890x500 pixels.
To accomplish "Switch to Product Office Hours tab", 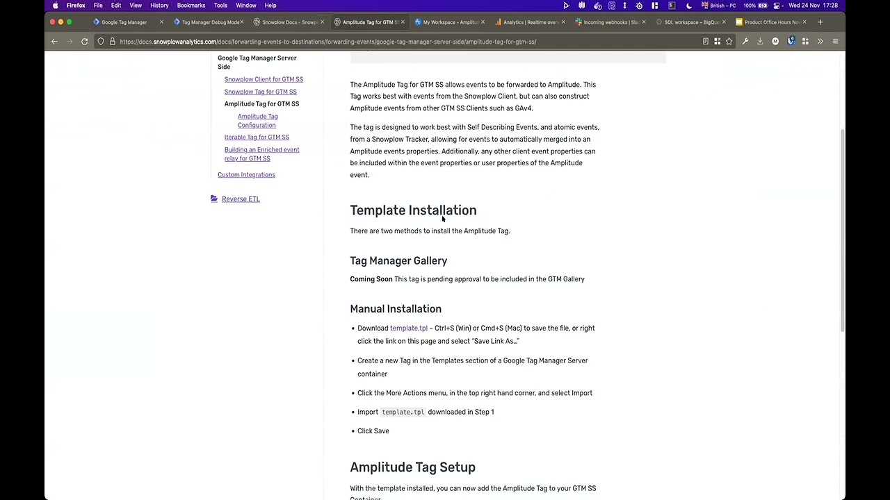I will [x=772, y=22].
